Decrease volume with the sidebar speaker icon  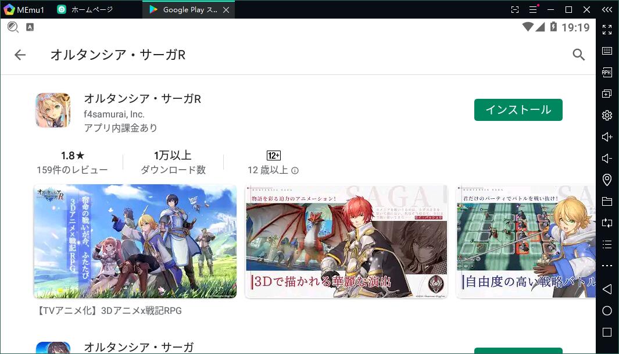click(x=607, y=158)
